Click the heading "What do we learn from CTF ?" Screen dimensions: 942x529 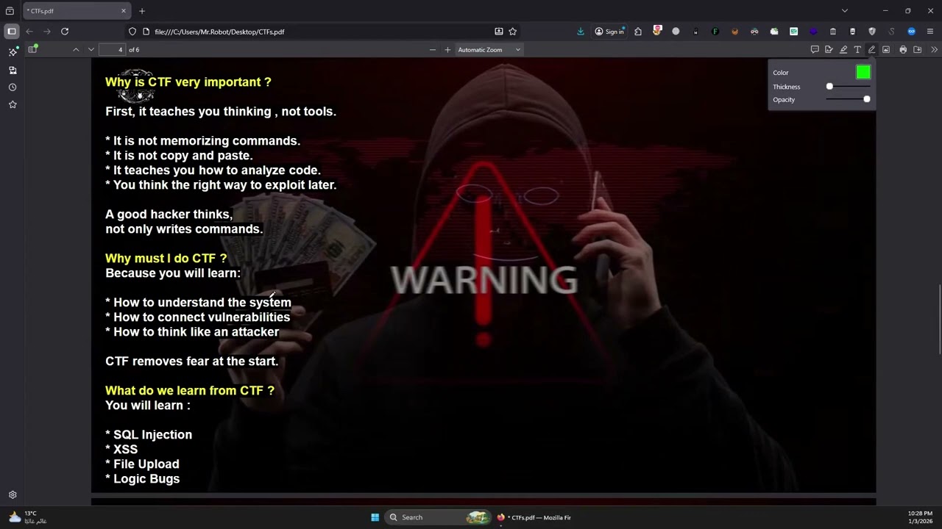point(190,391)
